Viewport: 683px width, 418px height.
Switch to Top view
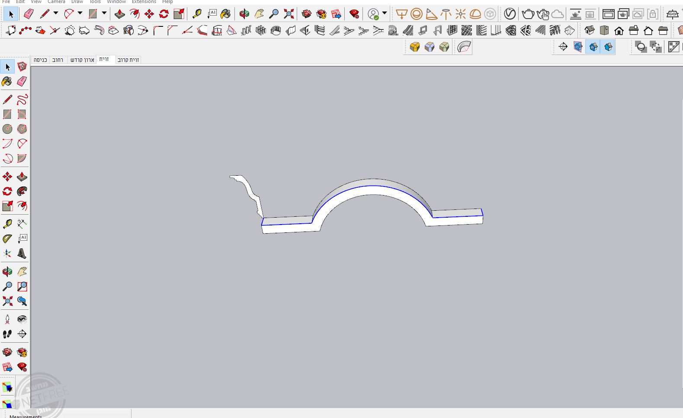[x=604, y=31]
